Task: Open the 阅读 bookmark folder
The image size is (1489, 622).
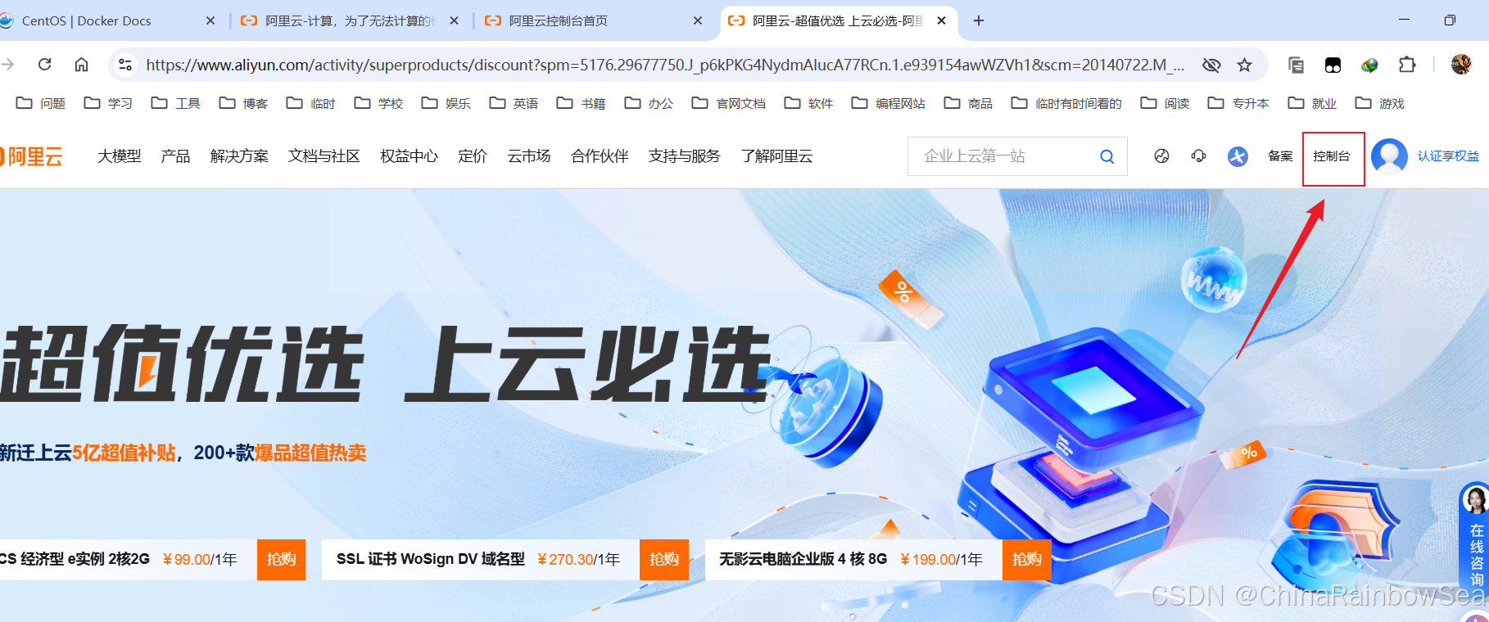Action: click(x=1165, y=103)
